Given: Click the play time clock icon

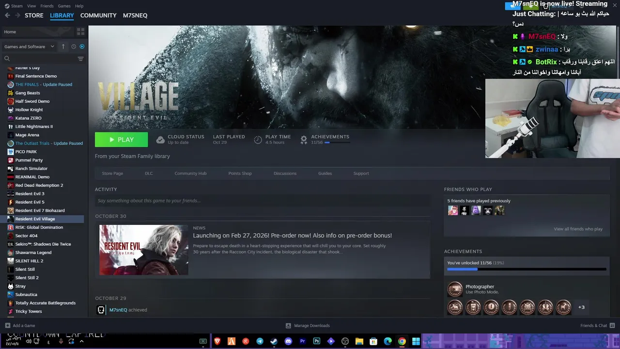Looking at the screenshot, I should click(258, 140).
